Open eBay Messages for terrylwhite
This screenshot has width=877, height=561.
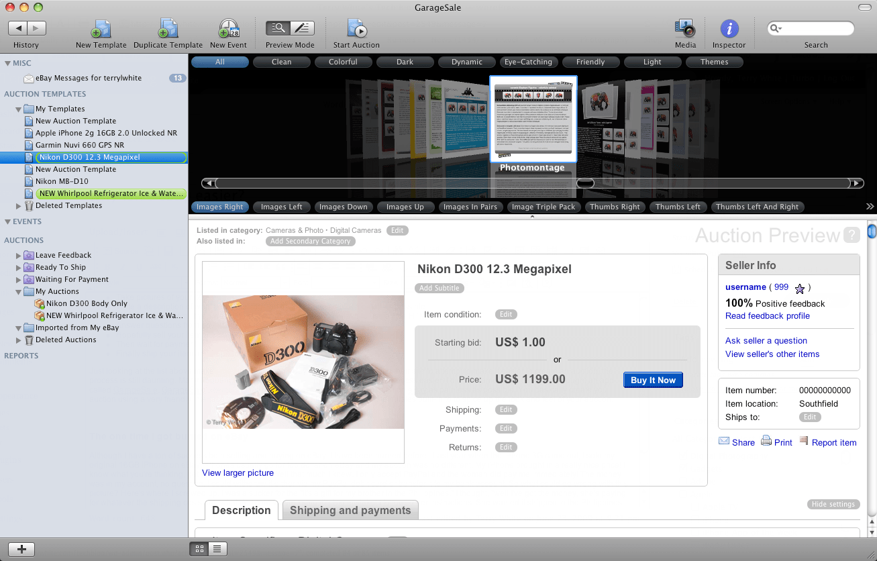tap(89, 78)
